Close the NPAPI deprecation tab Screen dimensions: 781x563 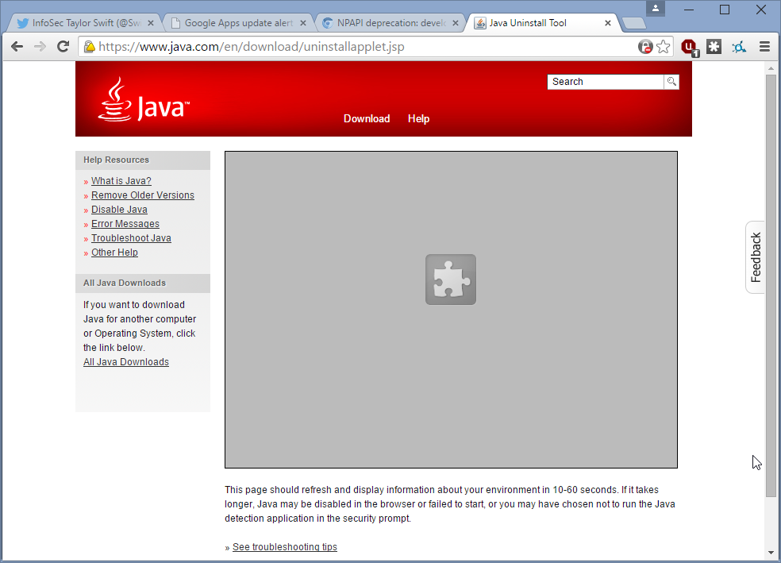click(x=456, y=23)
